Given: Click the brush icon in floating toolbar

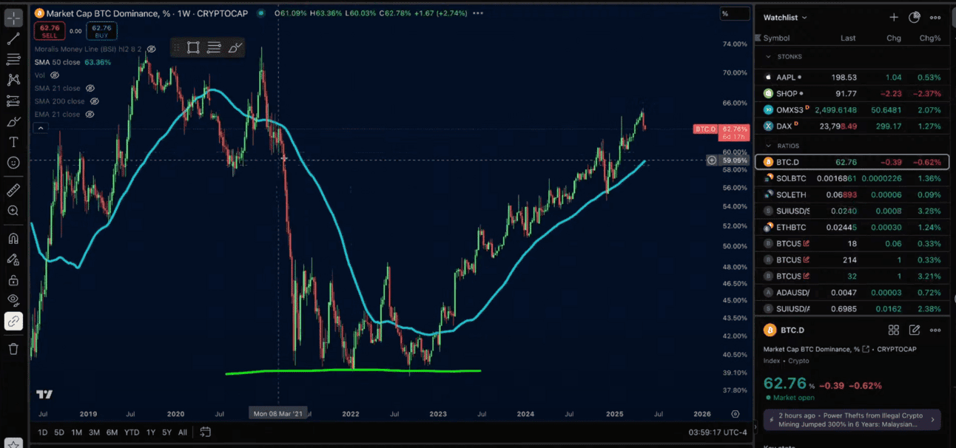Looking at the screenshot, I should point(235,48).
